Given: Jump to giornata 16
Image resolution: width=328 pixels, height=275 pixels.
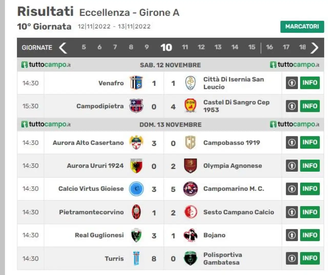Looking at the screenshot, I should (x=269, y=47).
